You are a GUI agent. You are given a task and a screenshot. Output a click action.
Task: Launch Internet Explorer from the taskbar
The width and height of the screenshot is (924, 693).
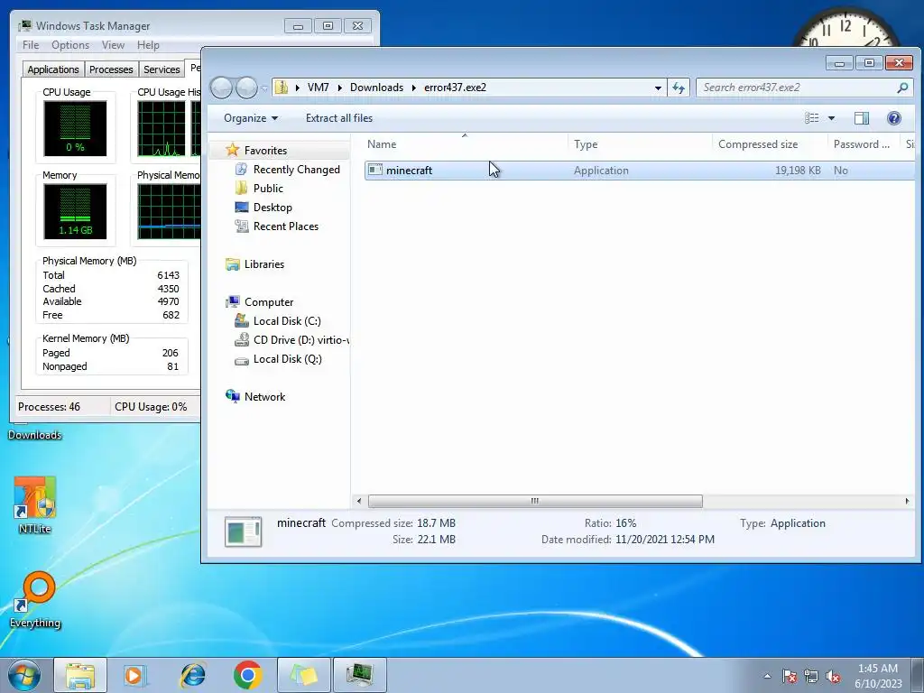193,675
